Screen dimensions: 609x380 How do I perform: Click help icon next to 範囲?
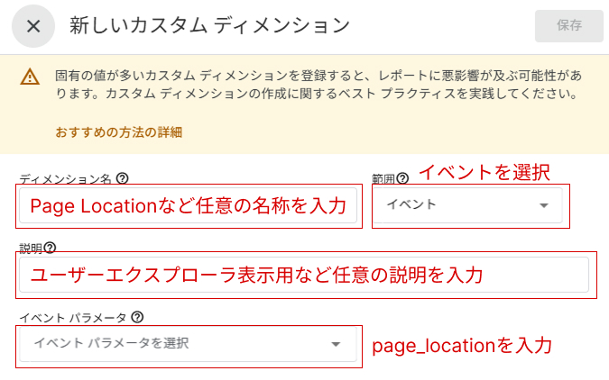pyautogui.click(x=402, y=177)
